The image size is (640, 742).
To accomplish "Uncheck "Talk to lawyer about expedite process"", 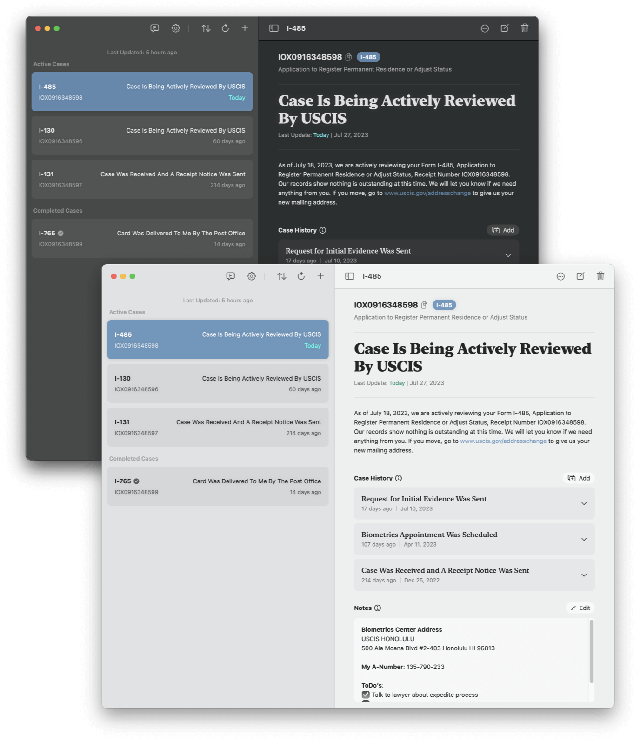I will coord(366,695).
